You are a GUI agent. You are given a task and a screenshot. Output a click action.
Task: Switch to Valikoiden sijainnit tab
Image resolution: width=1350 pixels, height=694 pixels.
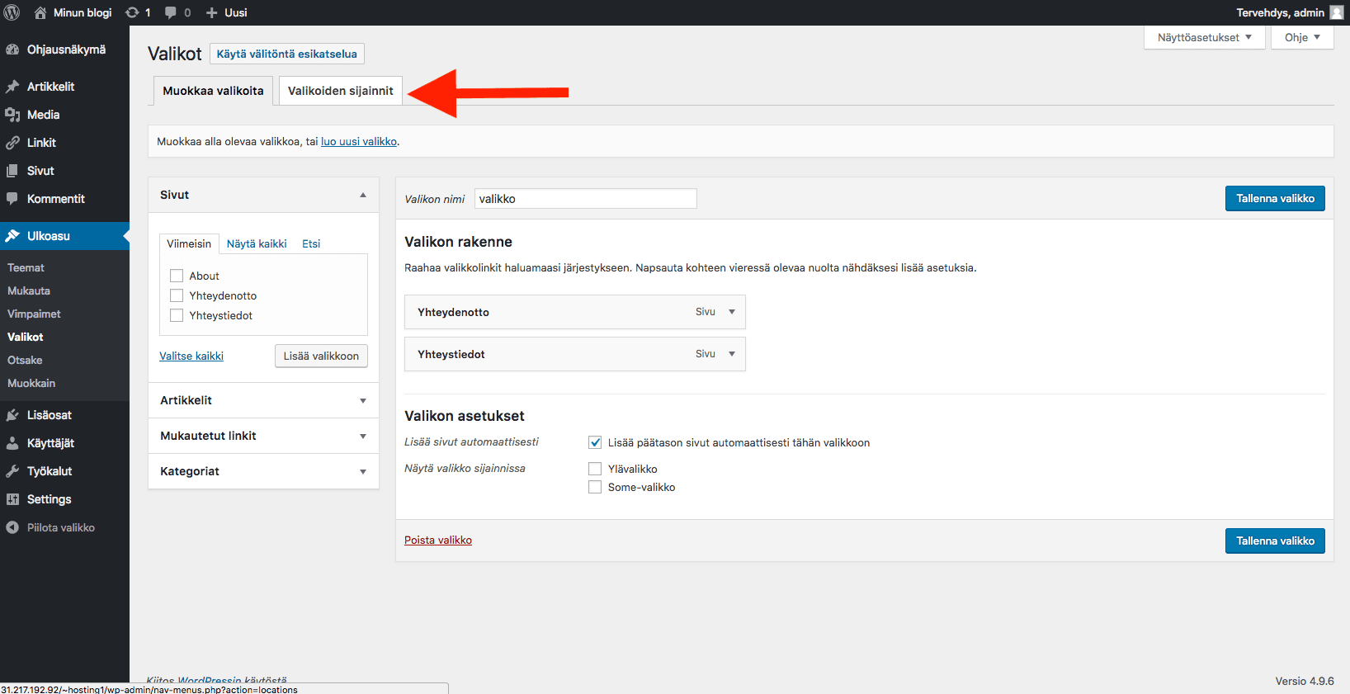coord(341,91)
